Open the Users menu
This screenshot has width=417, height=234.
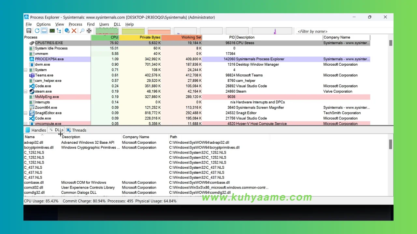pyautogui.click(x=104, y=24)
